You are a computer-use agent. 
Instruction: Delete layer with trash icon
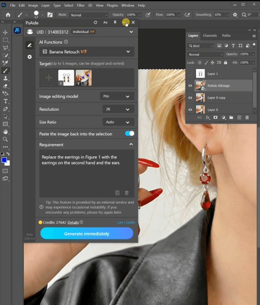point(247,118)
